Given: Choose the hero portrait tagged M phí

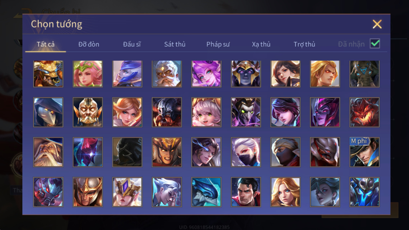Looking at the screenshot, I should click(364, 152).
